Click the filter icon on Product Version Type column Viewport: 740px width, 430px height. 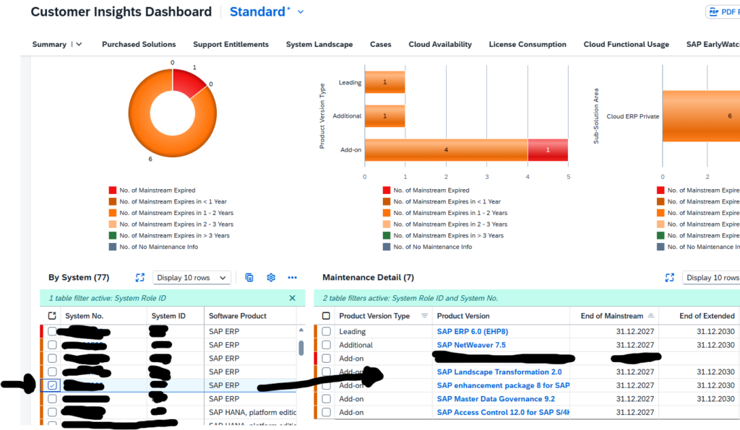[x=424, y=316]
